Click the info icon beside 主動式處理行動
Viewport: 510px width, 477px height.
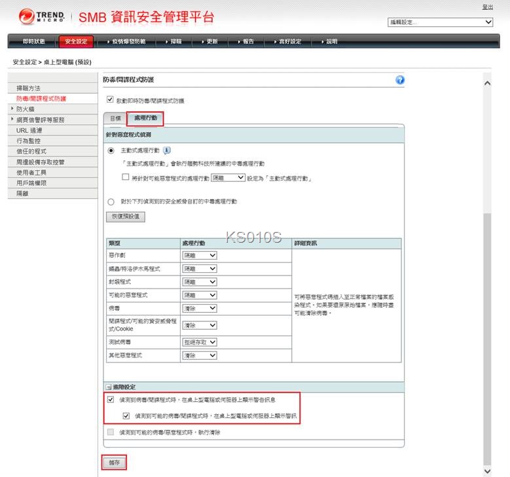pos(166,150)
